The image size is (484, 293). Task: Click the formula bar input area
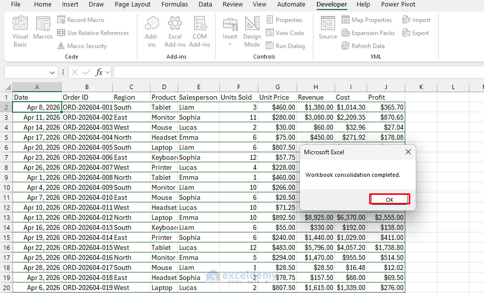click(298, 73)
